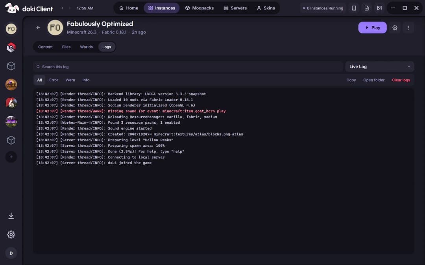Open instance settings gear next to Play
The image size is (425, 265).
tap(395, 27)
